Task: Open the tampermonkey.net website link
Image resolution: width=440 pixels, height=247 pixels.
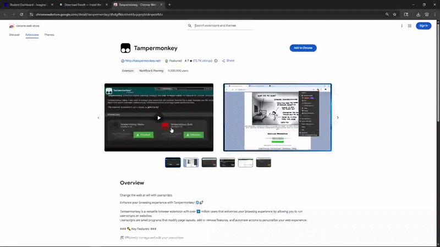Action: [x=142, y=61]
